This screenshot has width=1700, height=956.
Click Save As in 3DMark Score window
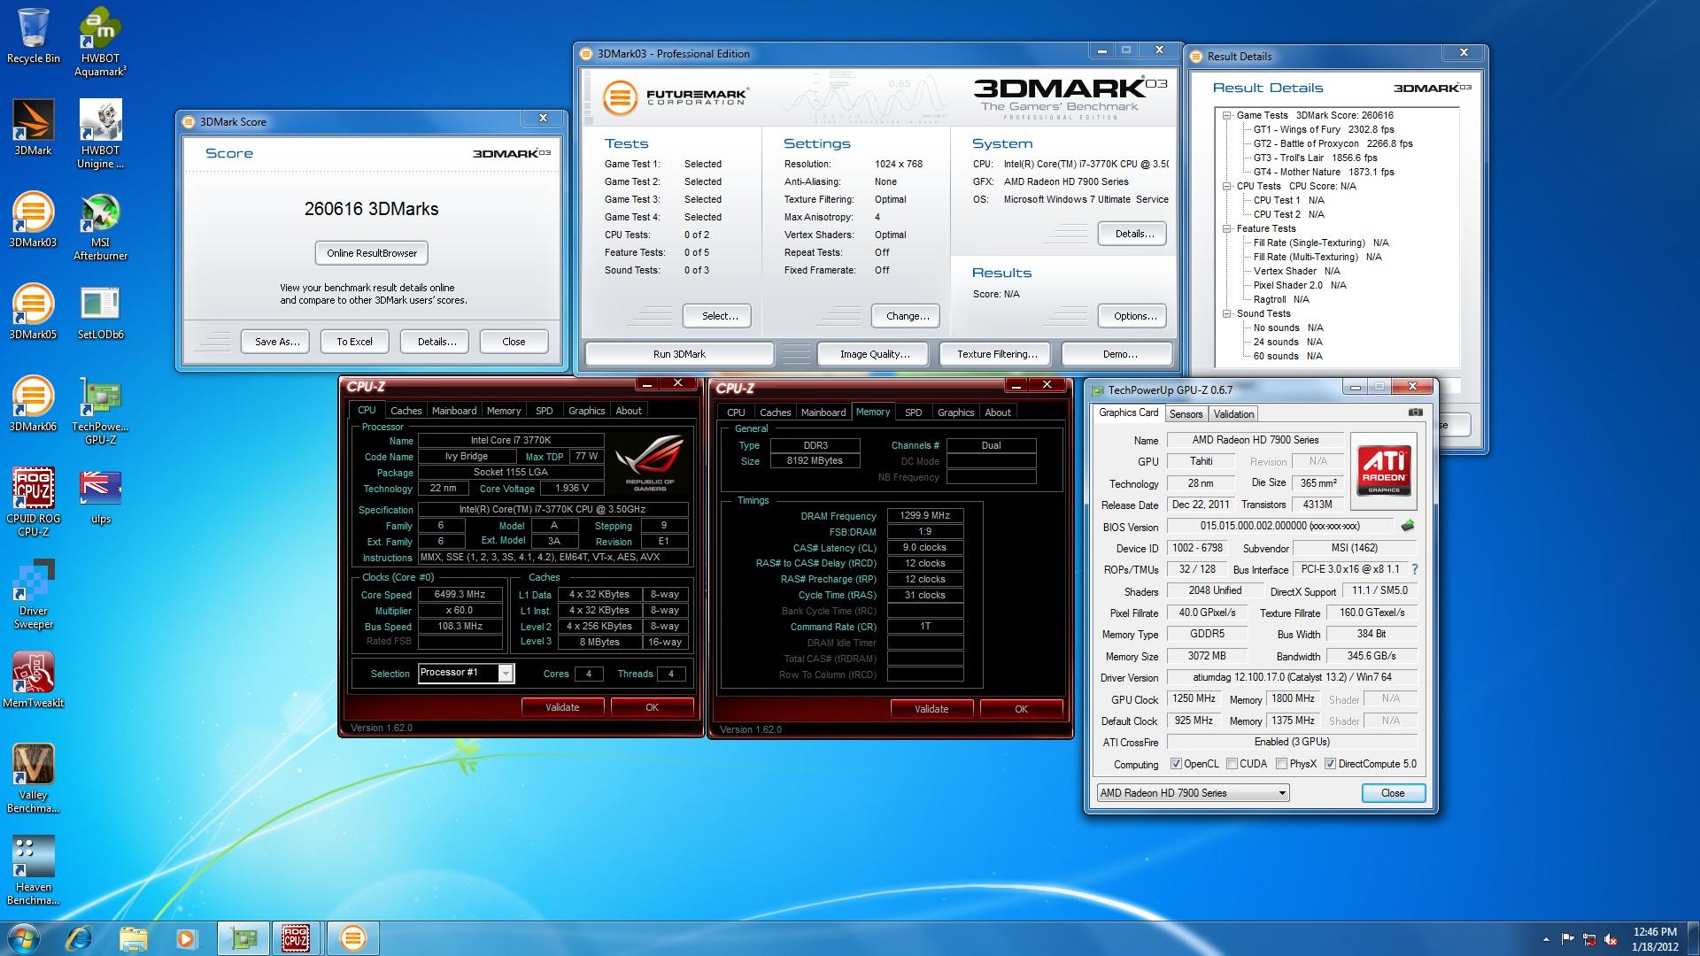[x=277, y=342]
